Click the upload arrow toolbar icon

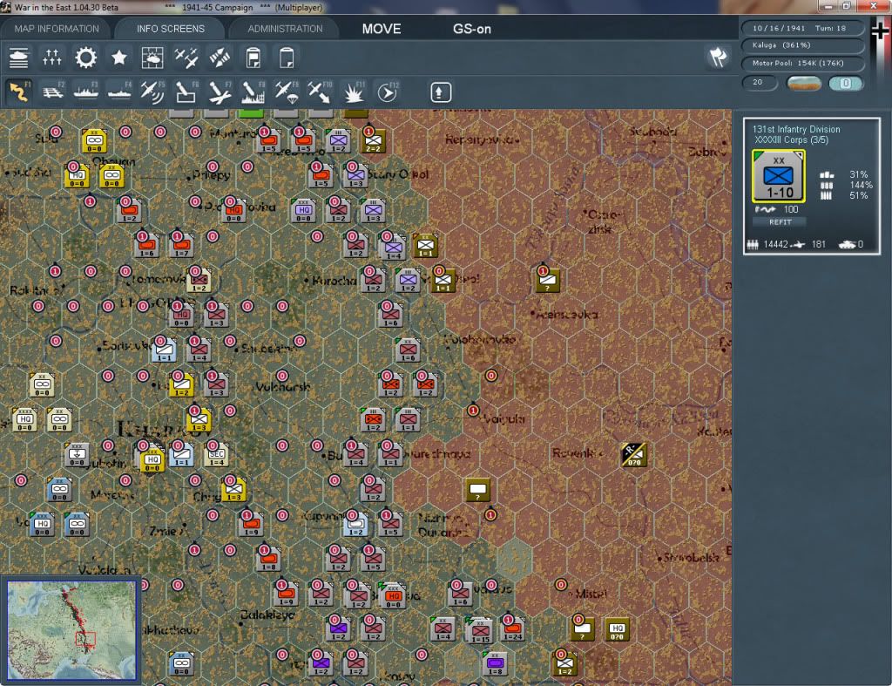coord(441,92)
